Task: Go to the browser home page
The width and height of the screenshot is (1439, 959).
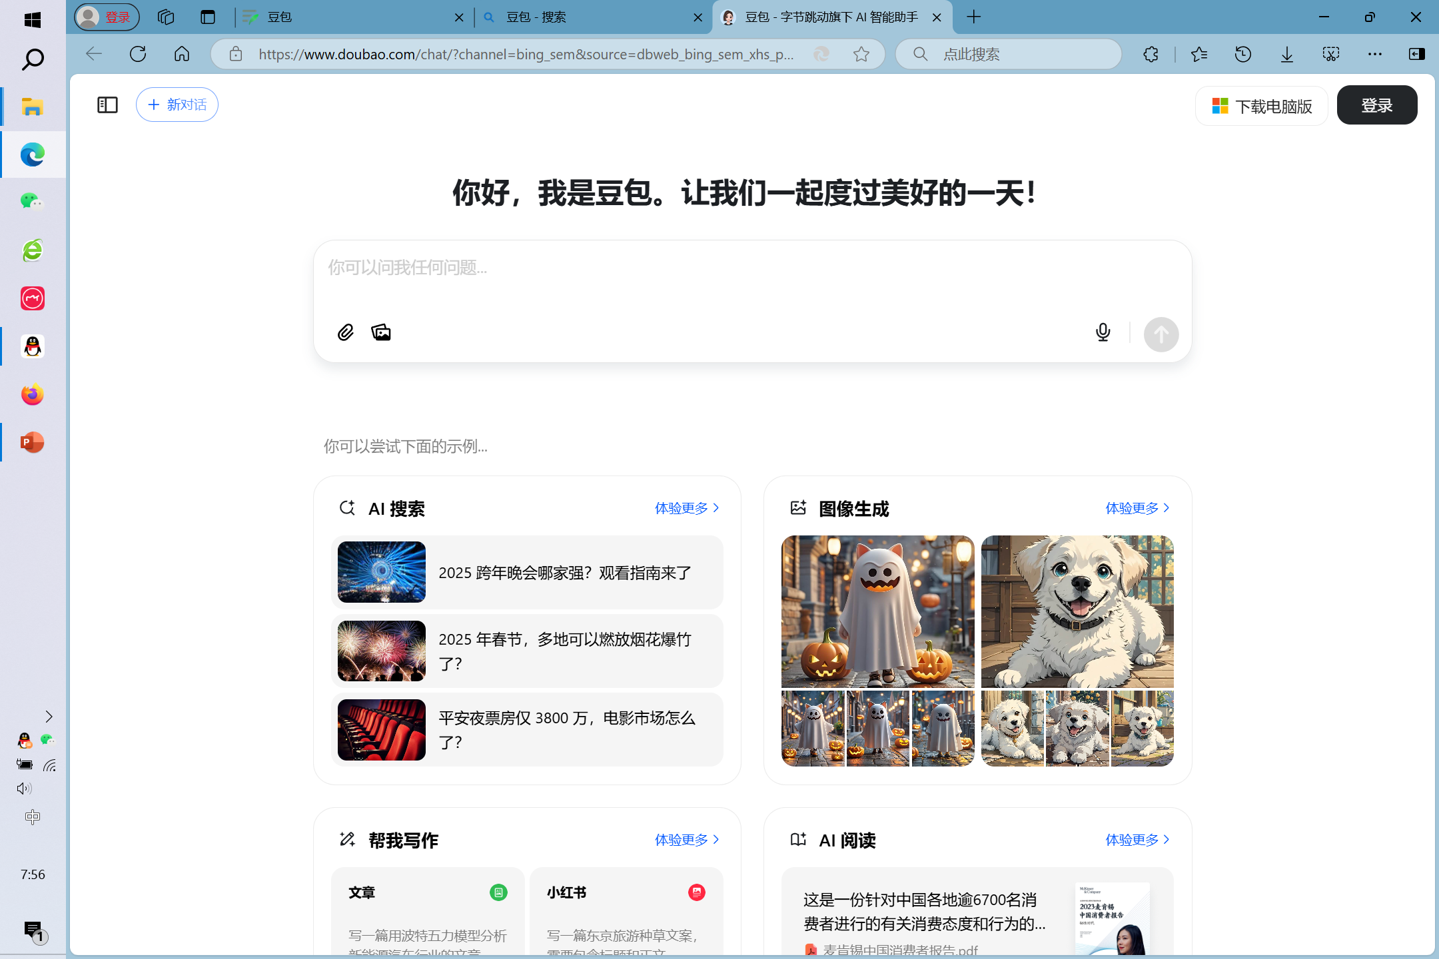Action: click(x=182, y=54)
